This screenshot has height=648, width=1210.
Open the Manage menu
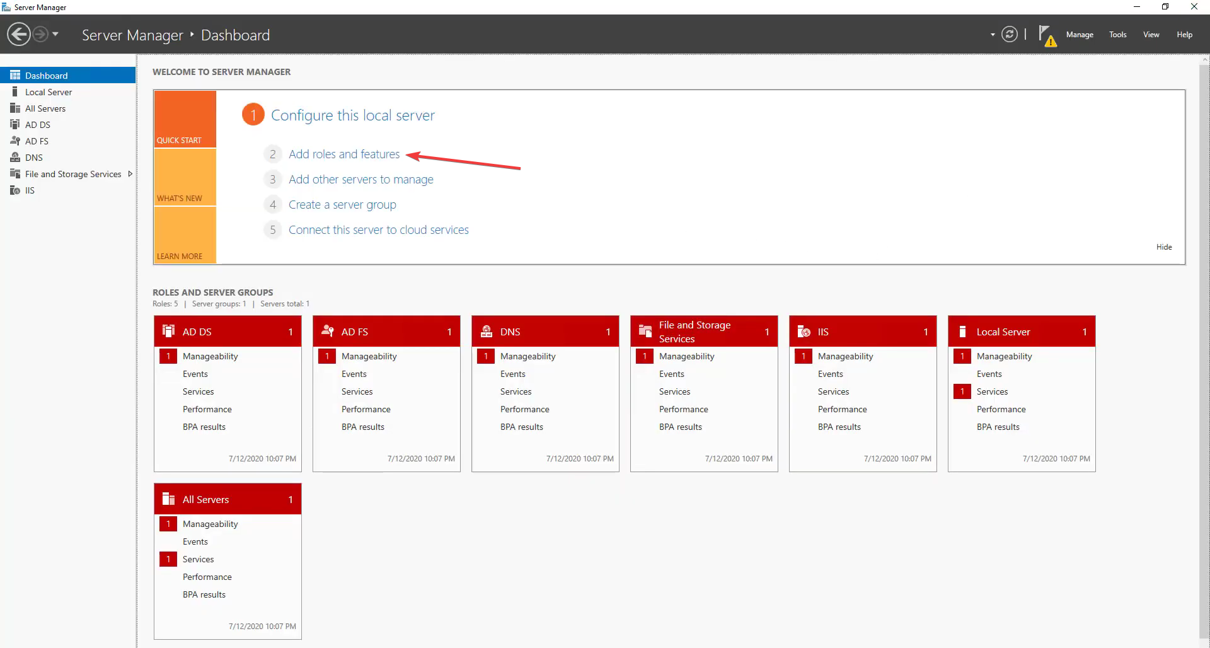tap(1080, 35)
